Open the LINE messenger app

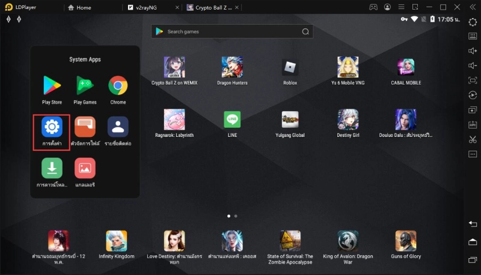click(x=232, y=119)
